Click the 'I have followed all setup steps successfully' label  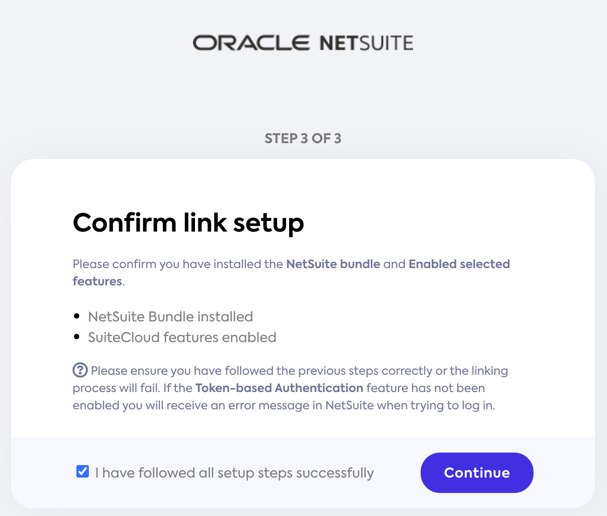[x=234, y=473]
